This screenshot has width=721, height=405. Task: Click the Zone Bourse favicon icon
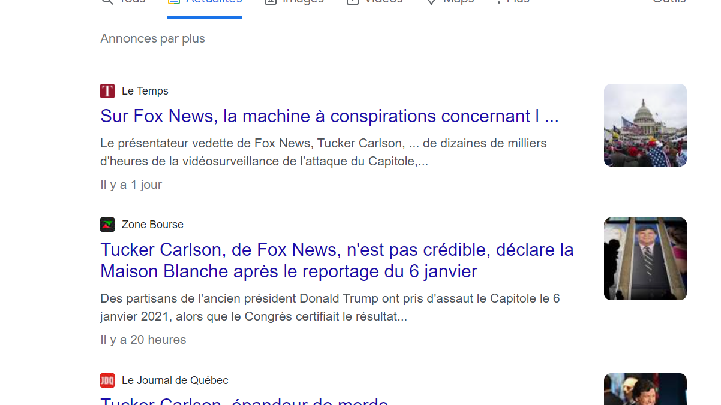click(107, 225)
